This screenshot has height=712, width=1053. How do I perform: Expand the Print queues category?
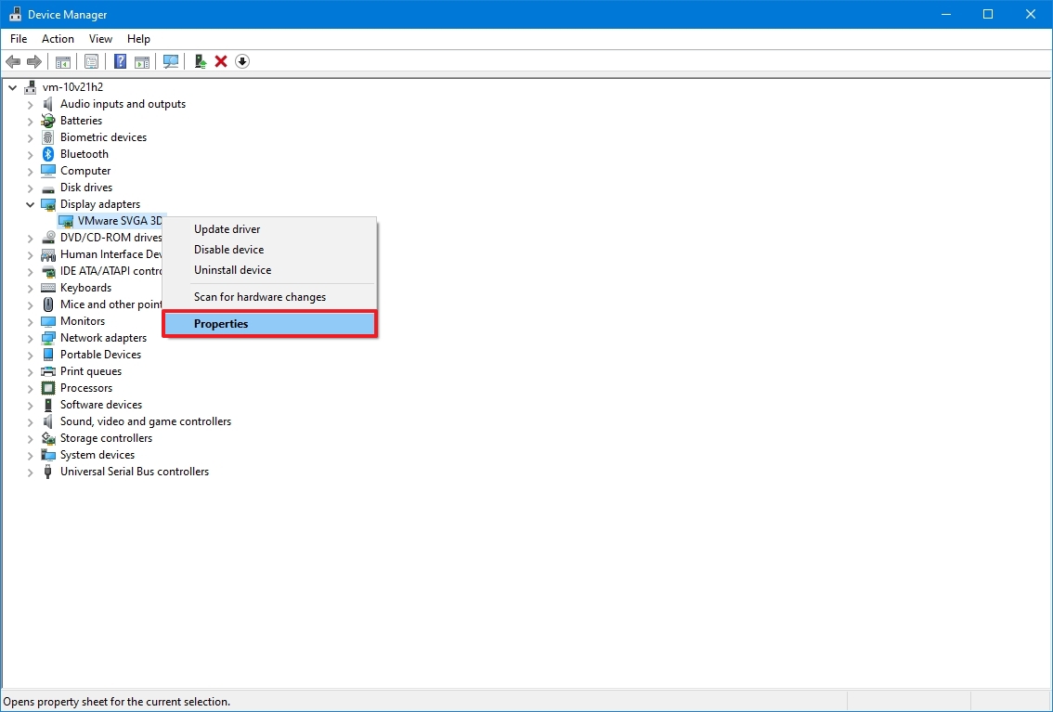[x=30, y=371]
